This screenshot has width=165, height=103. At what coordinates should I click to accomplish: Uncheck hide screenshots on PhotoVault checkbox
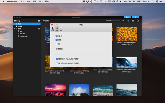(x=57, y=59)
